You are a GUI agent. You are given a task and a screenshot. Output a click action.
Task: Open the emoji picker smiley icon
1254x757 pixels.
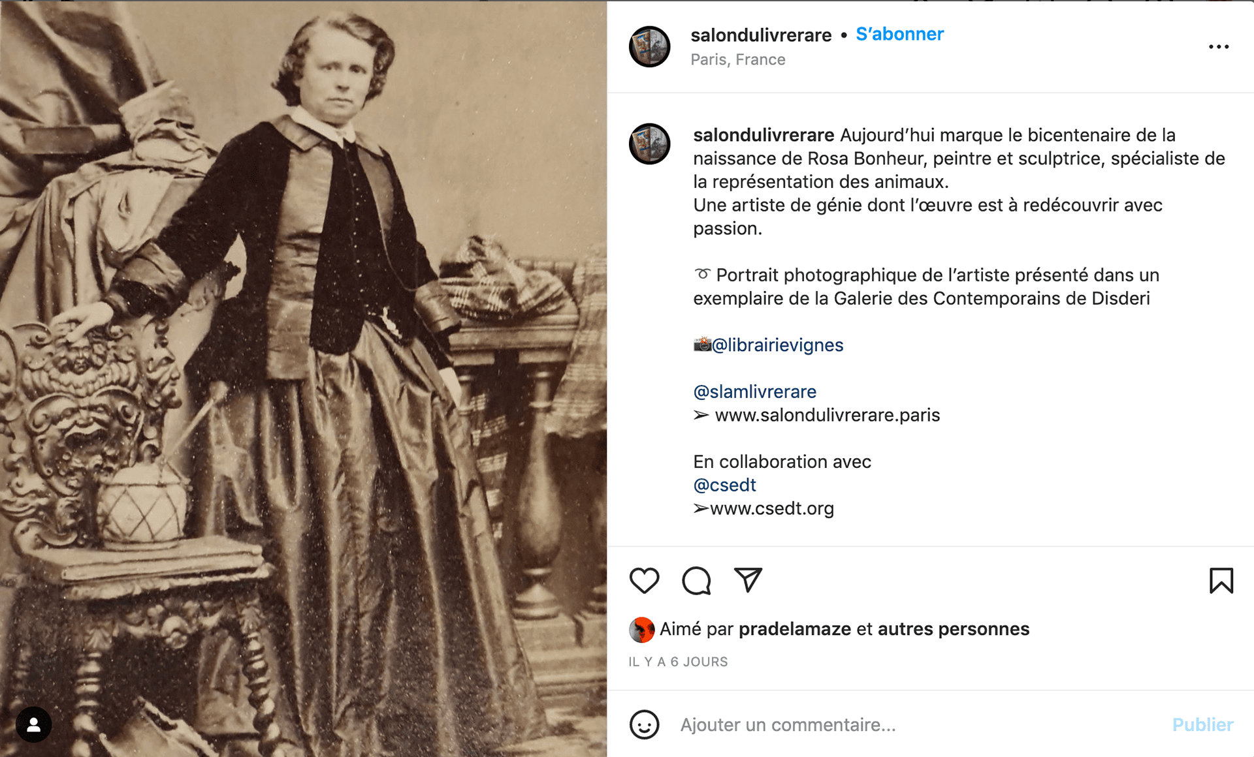tap(644, 724)
